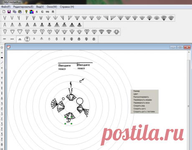Click the G toolbar button
Screen dimensions: 192x150
[42, 12]
